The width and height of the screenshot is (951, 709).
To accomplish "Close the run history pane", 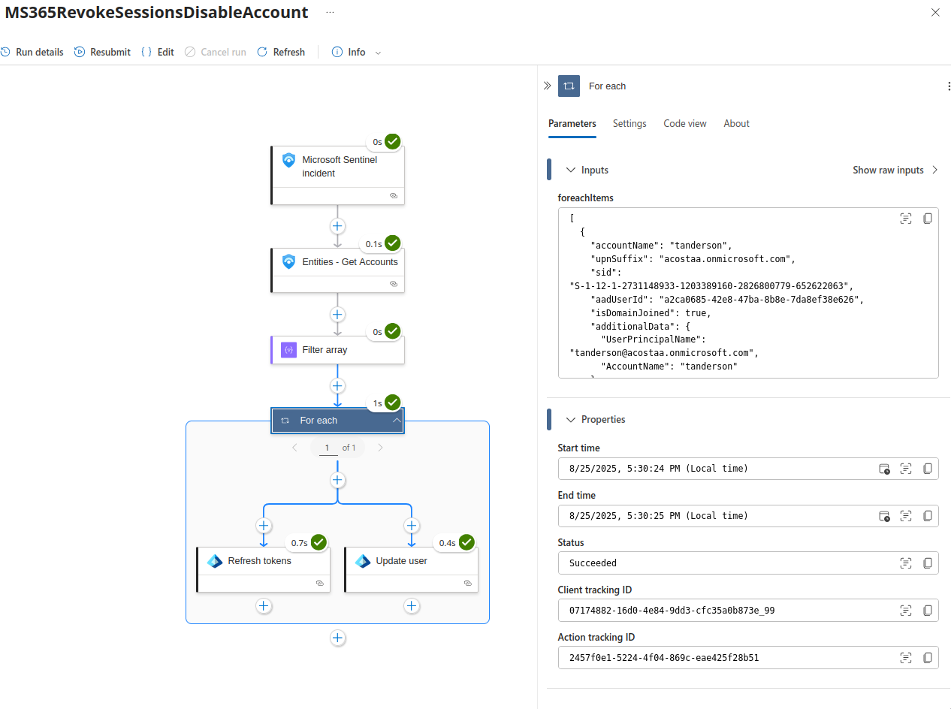I will tap(935, 13).
